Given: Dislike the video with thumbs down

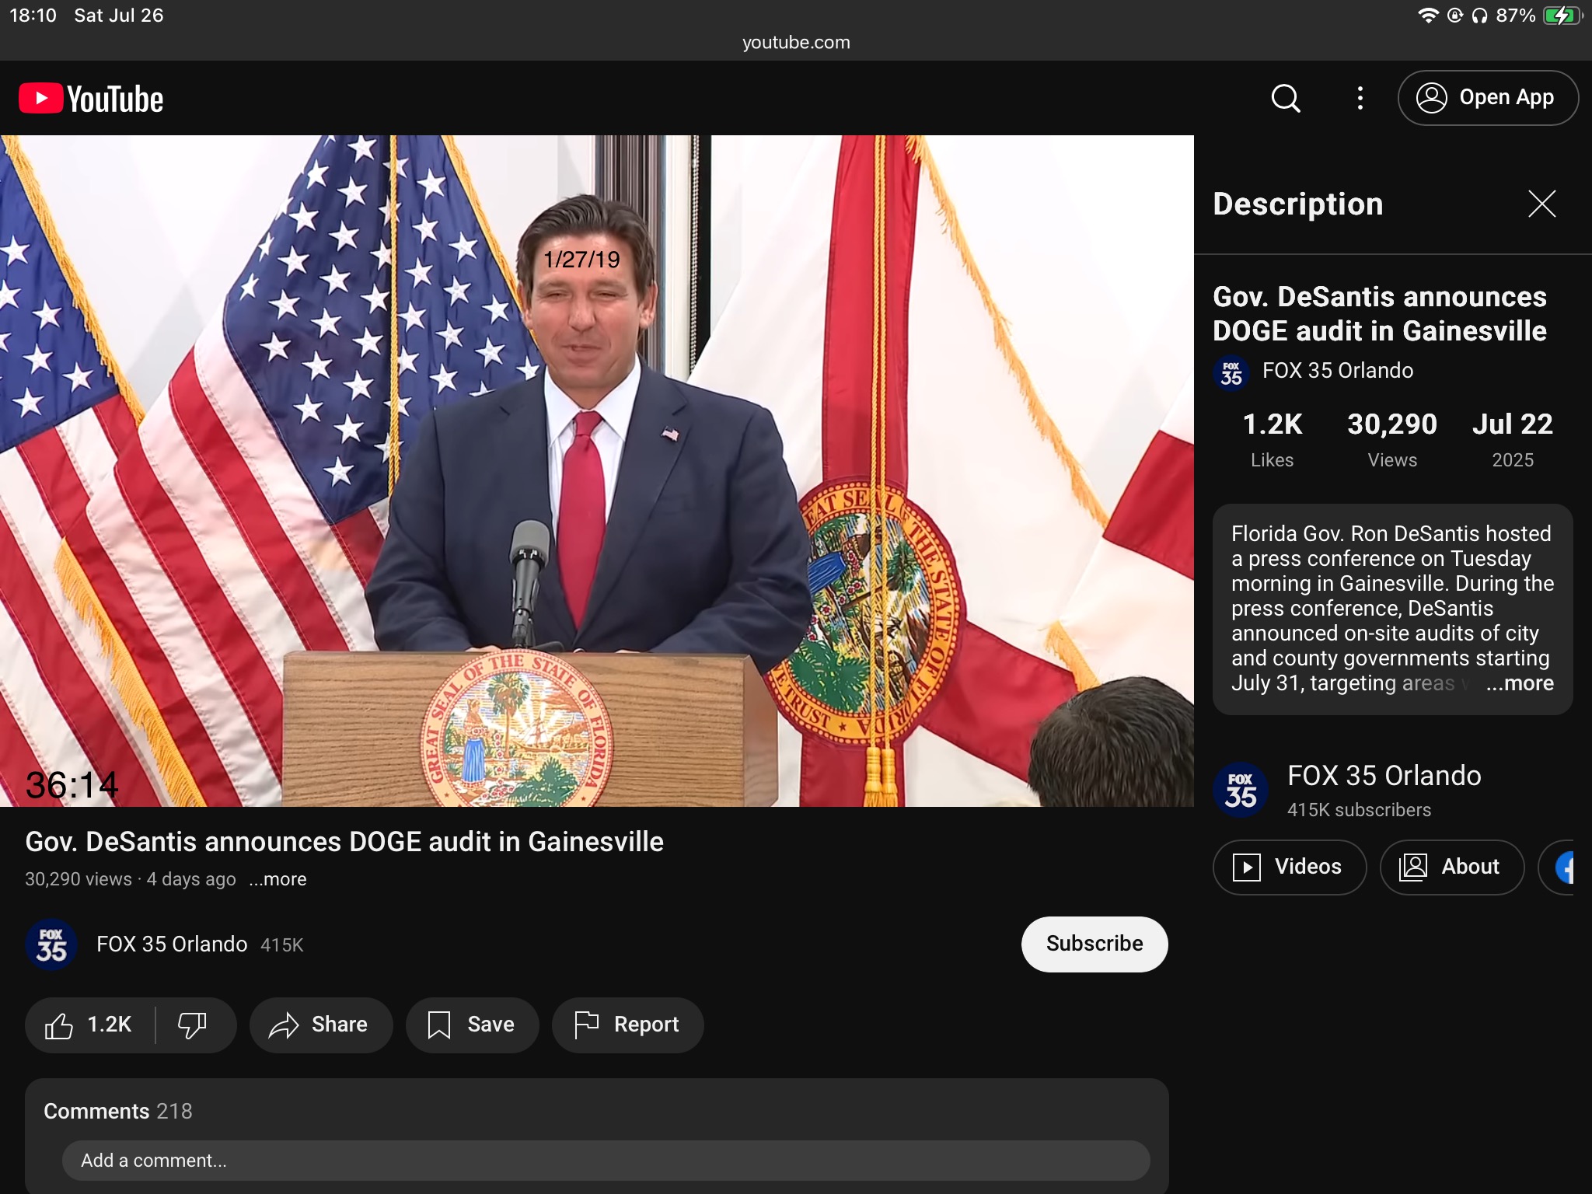Looking at the screenshot, I should click(193, 1025).
